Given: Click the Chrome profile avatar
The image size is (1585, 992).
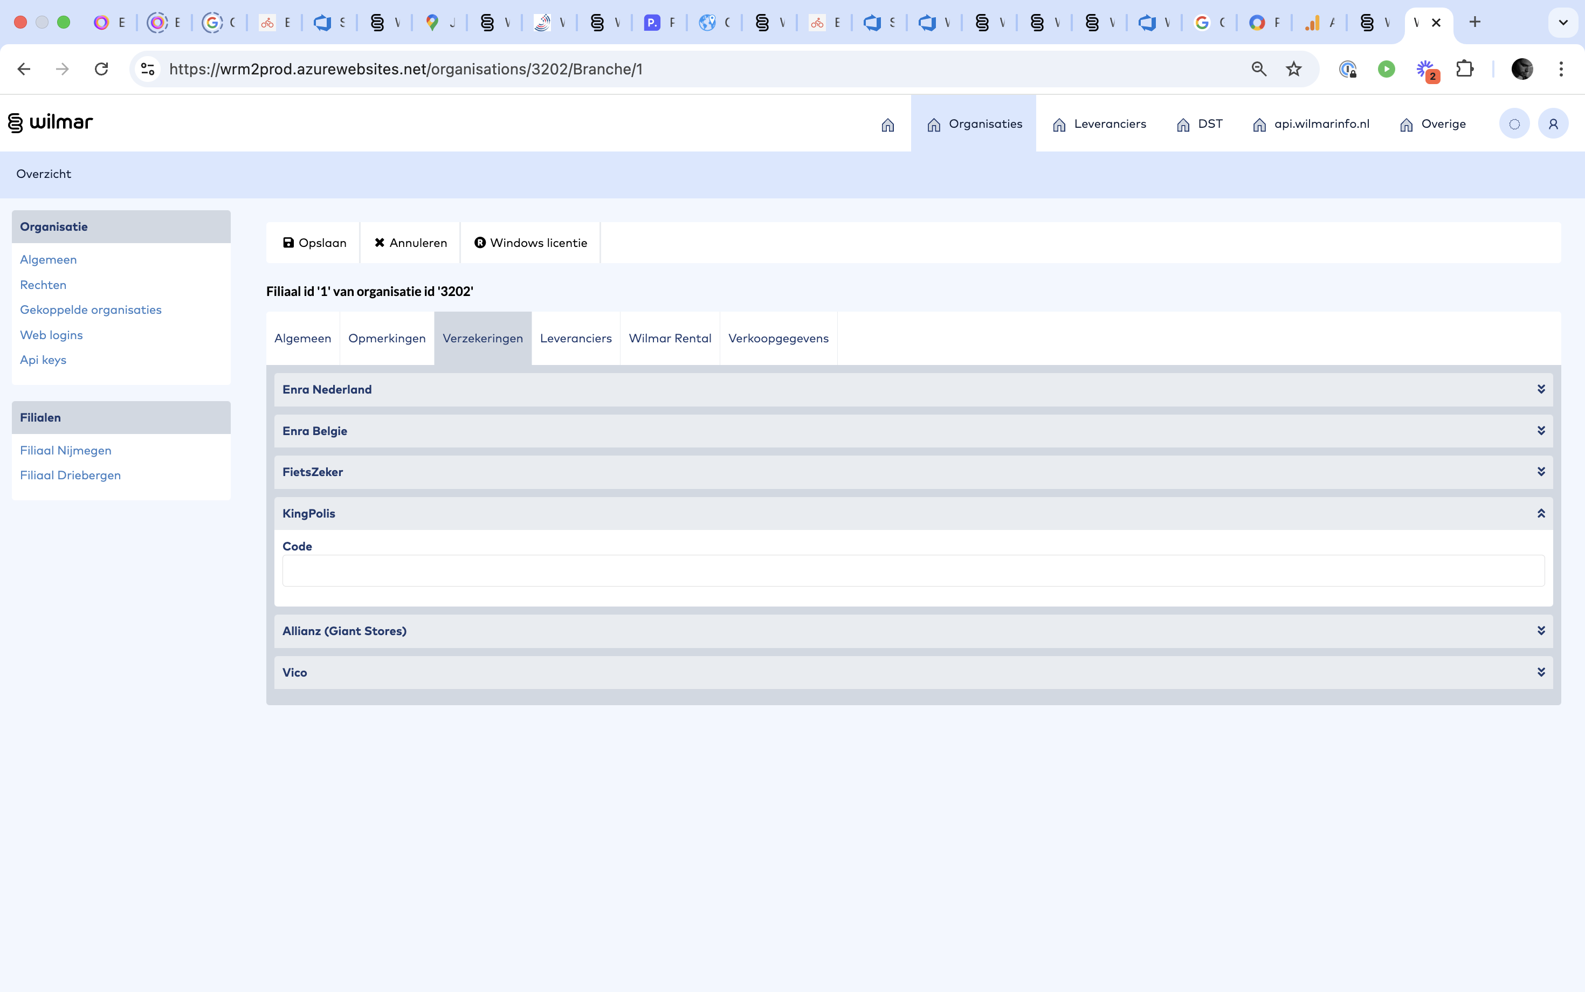Looking at the screenshot, I should (x=1522, y=69).
